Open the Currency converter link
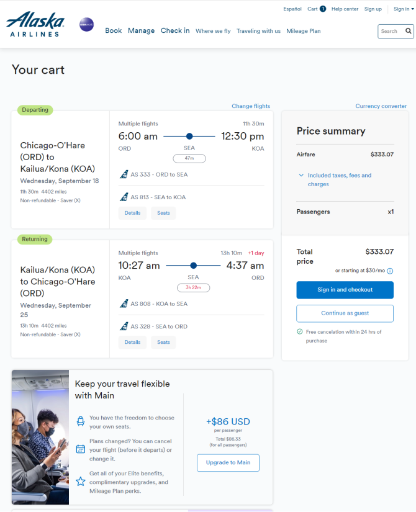The image size is (416, 512). (381, 106)
